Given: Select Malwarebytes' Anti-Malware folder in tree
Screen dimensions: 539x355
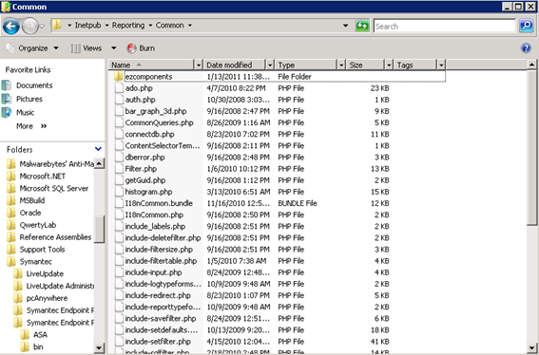Looking at the screenshot, I should (x=57, y=164).
